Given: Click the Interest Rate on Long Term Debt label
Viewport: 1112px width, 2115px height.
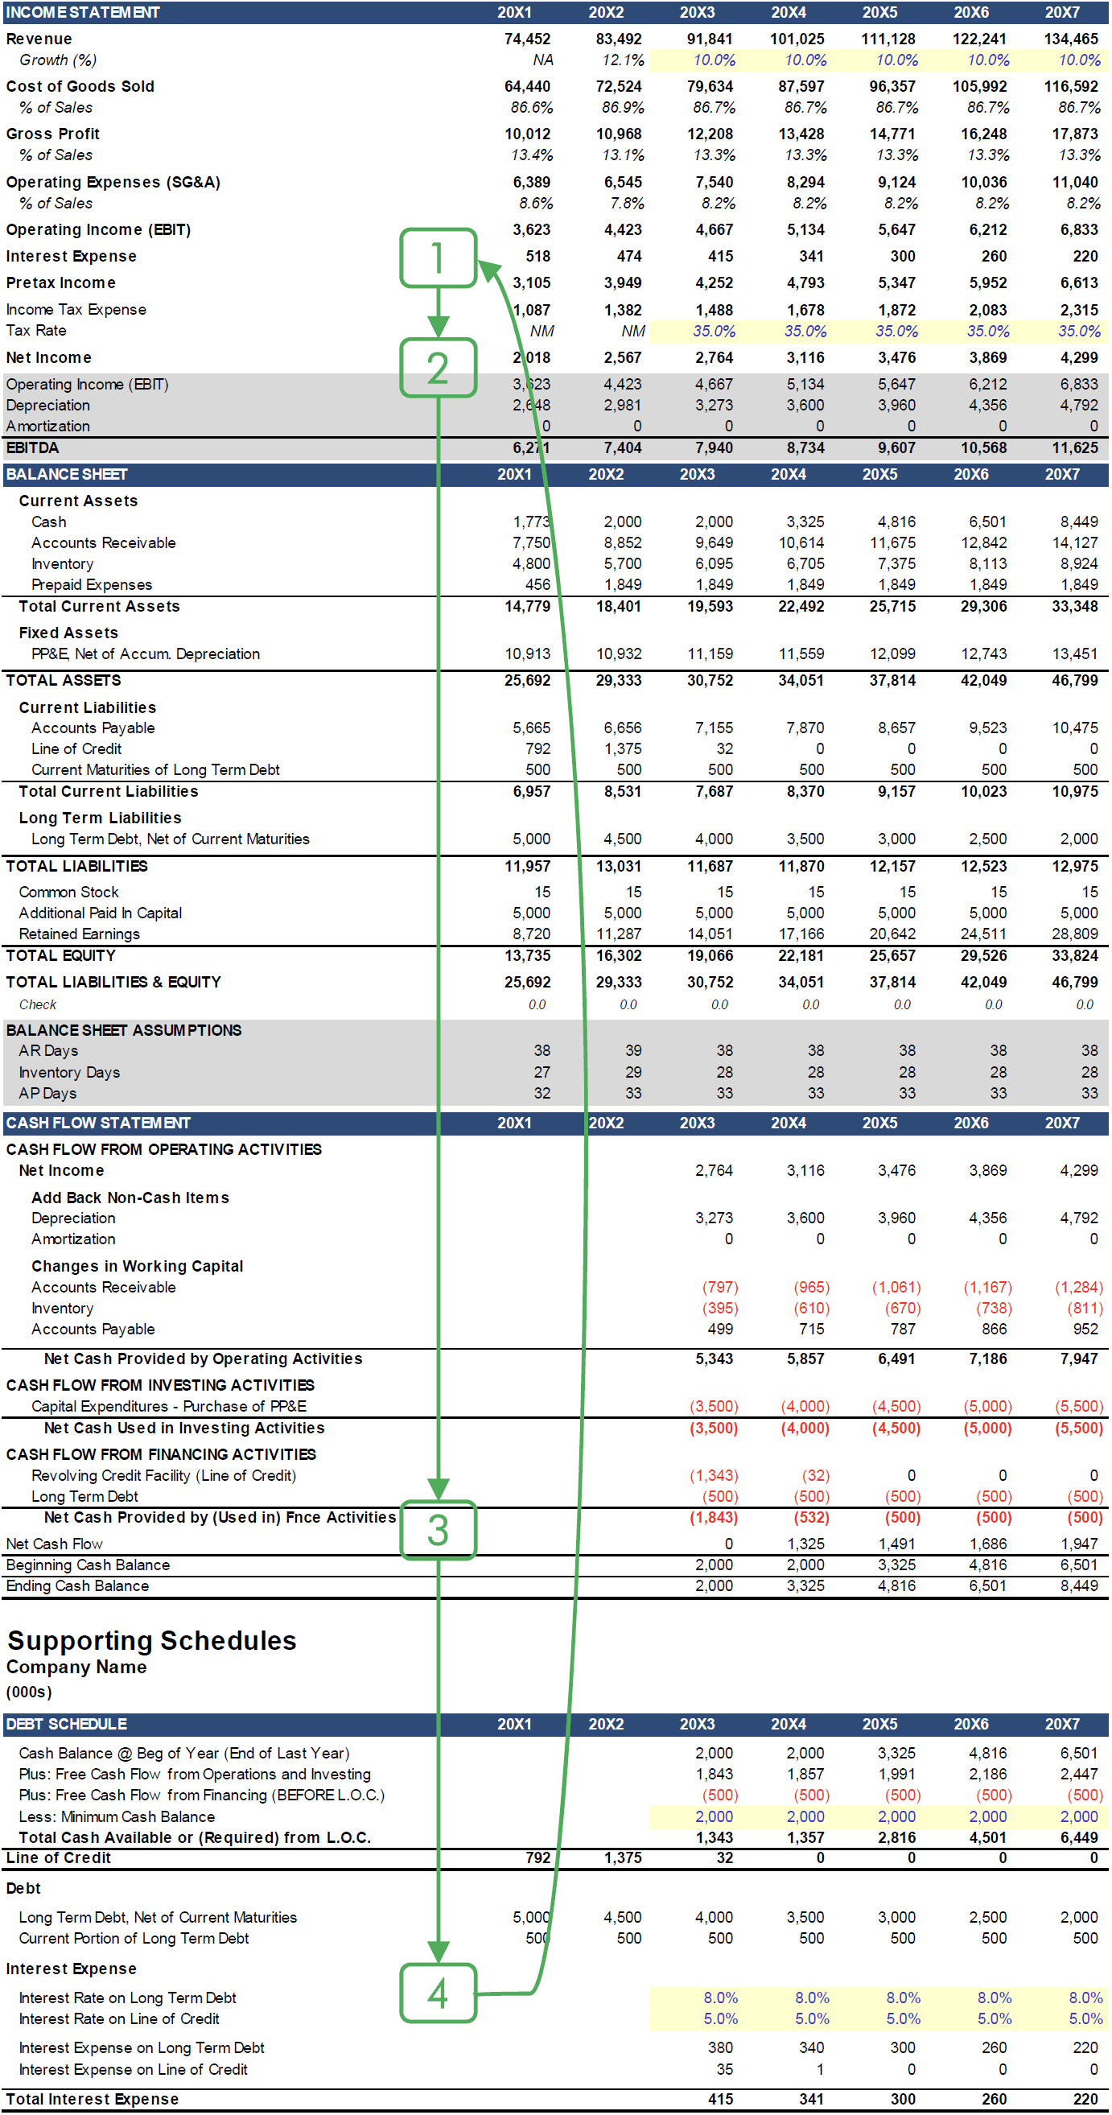Looking at the screenshot, I should point(127,1997).
